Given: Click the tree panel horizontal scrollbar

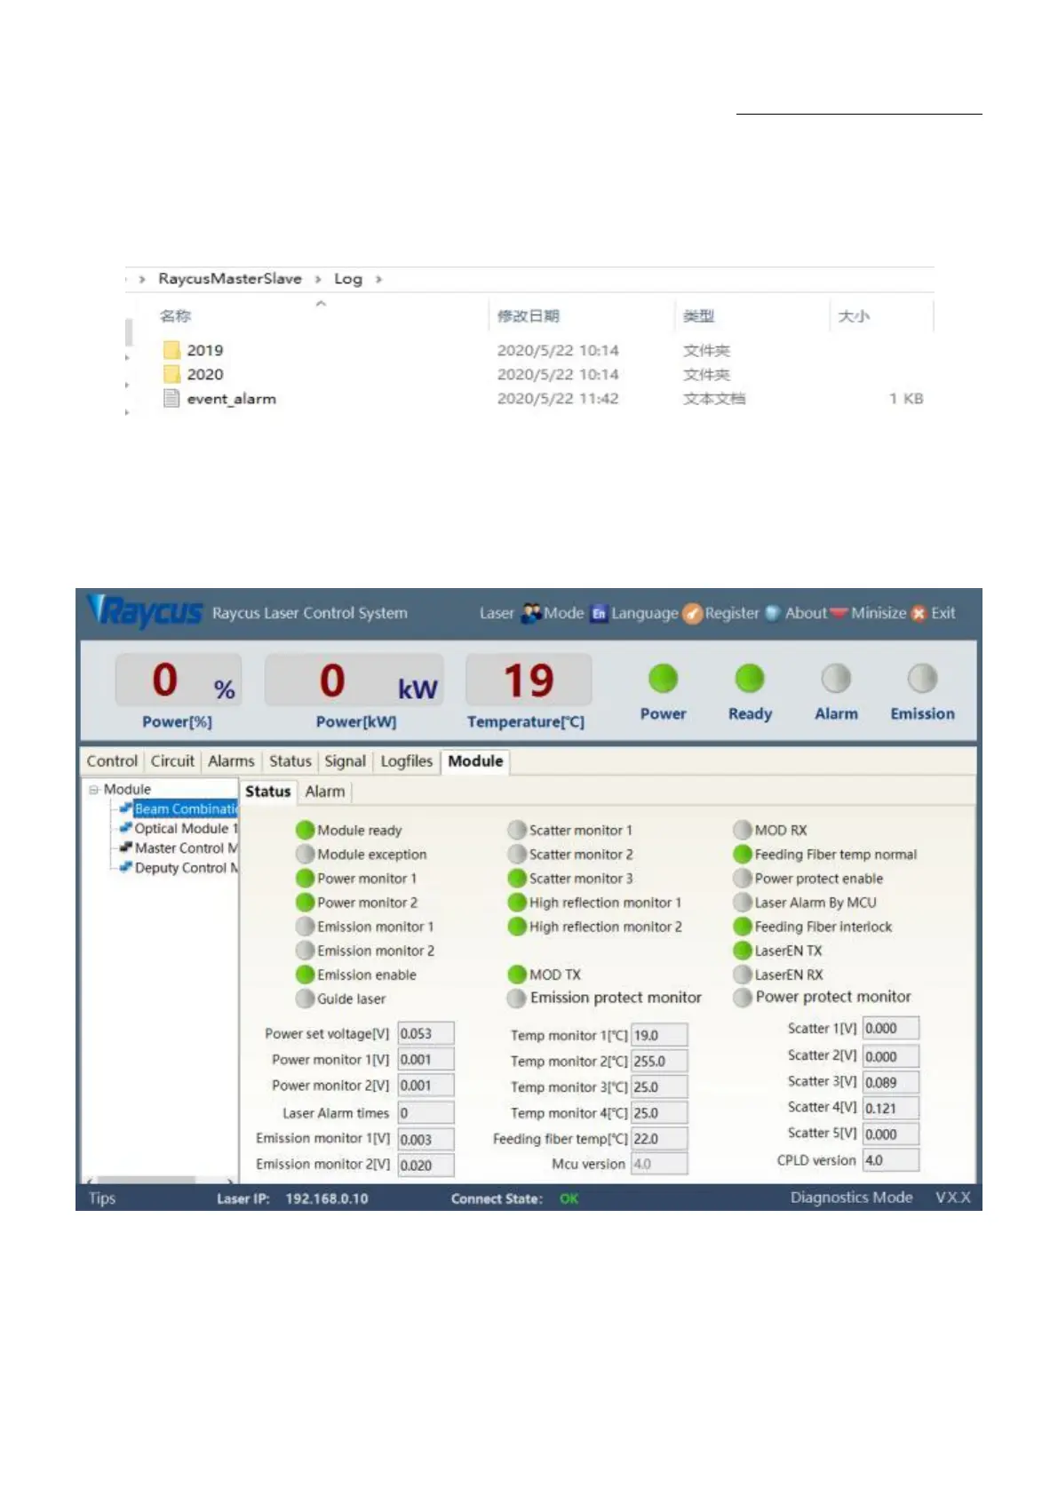Looking at the screenshot, I should pos(146,1180).
